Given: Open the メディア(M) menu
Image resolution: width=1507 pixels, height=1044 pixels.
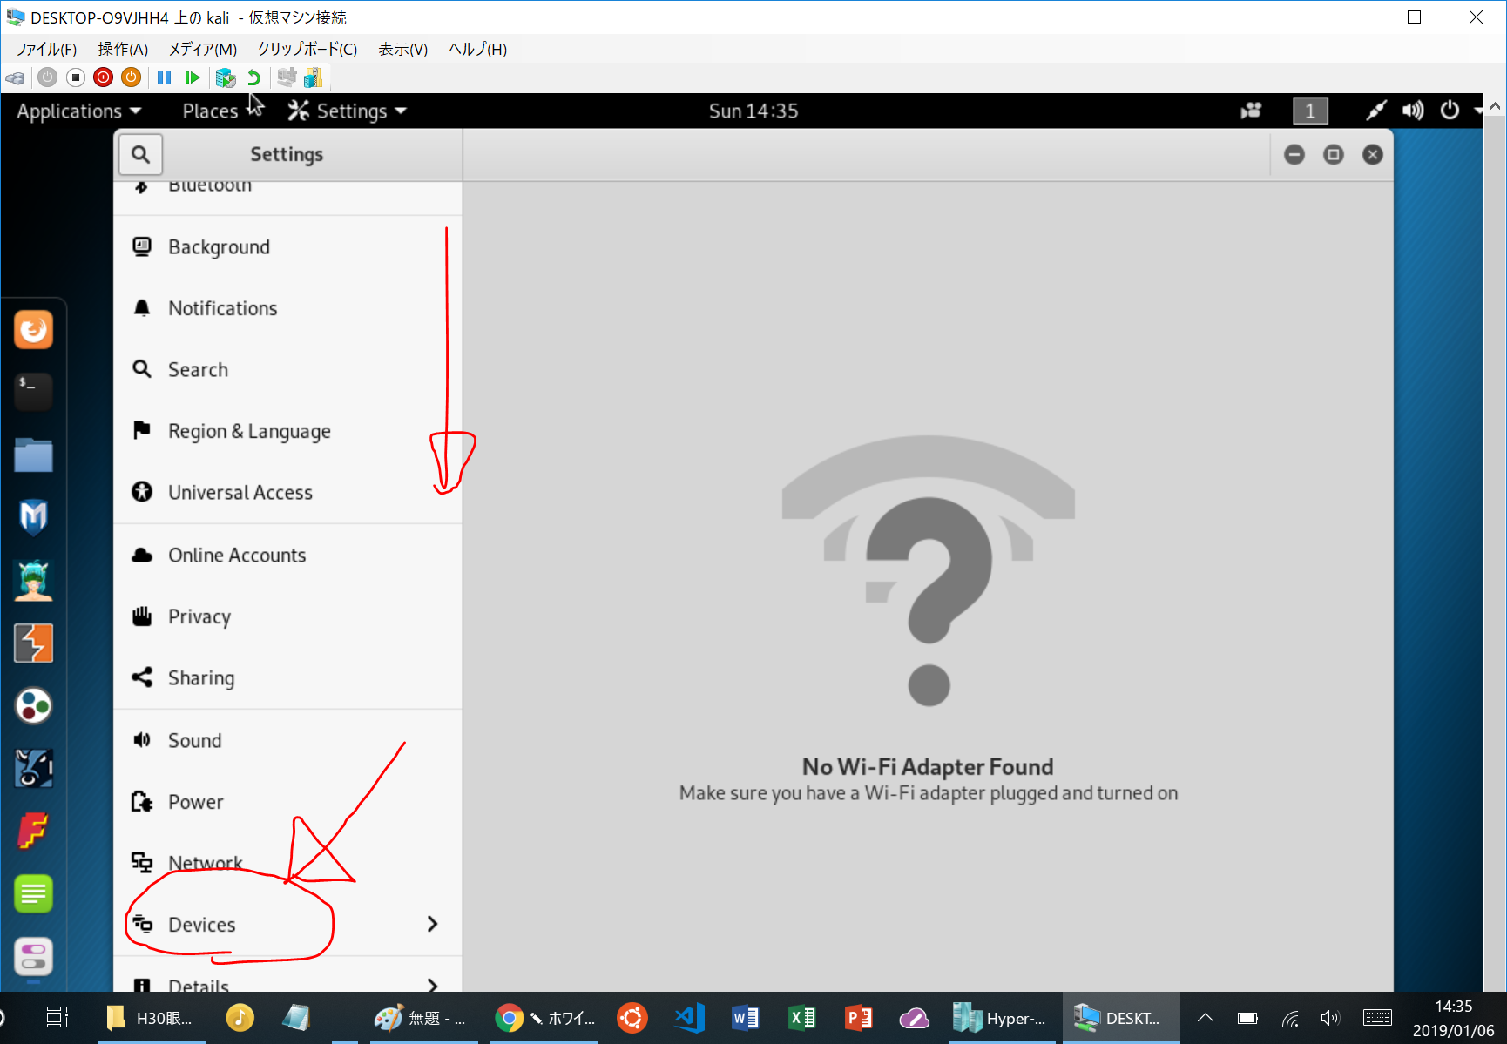Looking at the screenshot, I should coord(202,49).
